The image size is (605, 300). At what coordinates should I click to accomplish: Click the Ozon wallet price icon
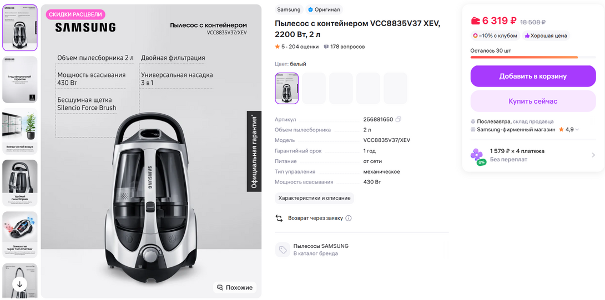point(476,21)
